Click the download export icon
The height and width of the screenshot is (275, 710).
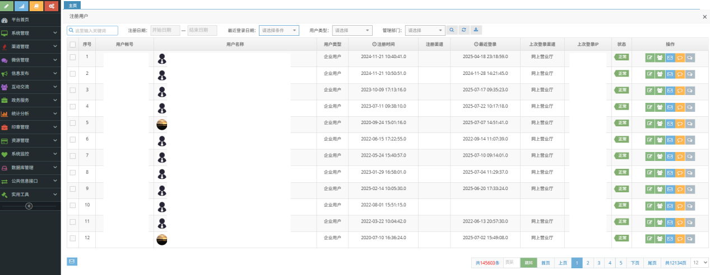coord(476,30)
